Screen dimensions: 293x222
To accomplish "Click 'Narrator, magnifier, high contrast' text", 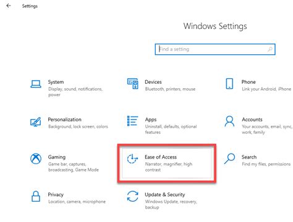I will pos(169,167).
